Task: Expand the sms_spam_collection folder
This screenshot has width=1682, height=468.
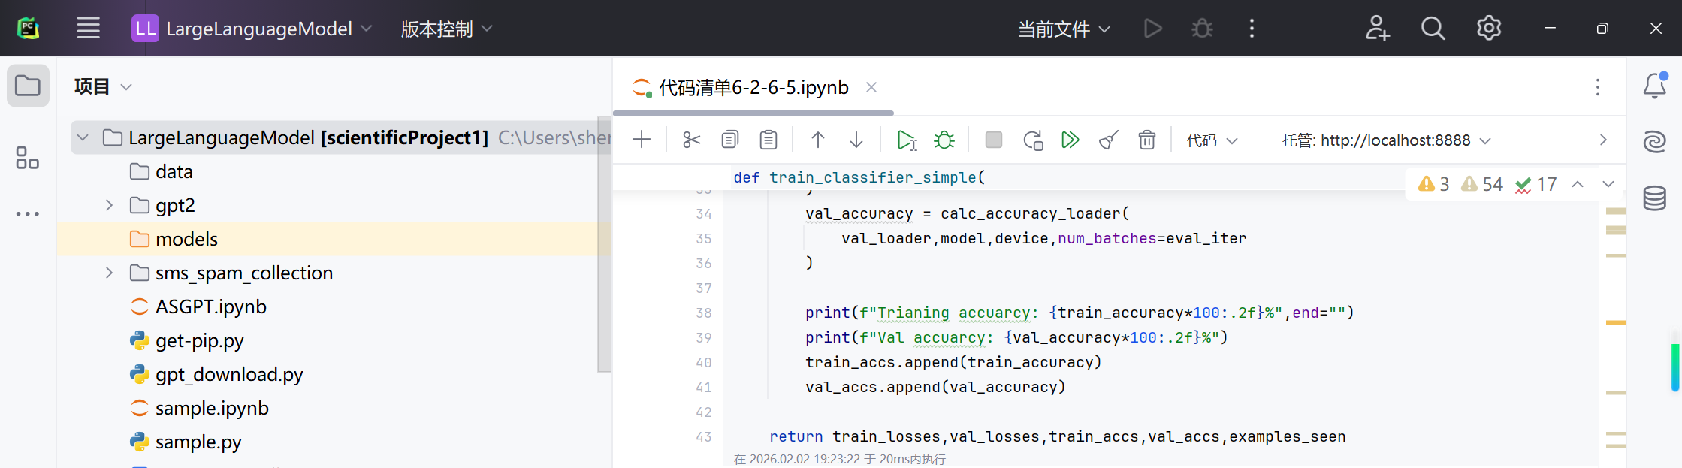Action: (x=110, y=273)
